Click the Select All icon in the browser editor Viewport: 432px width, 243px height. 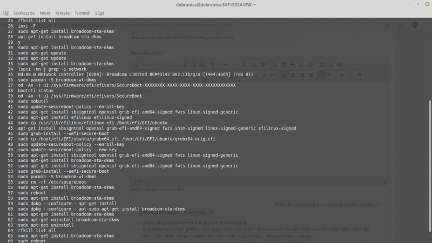coord(263,64)
